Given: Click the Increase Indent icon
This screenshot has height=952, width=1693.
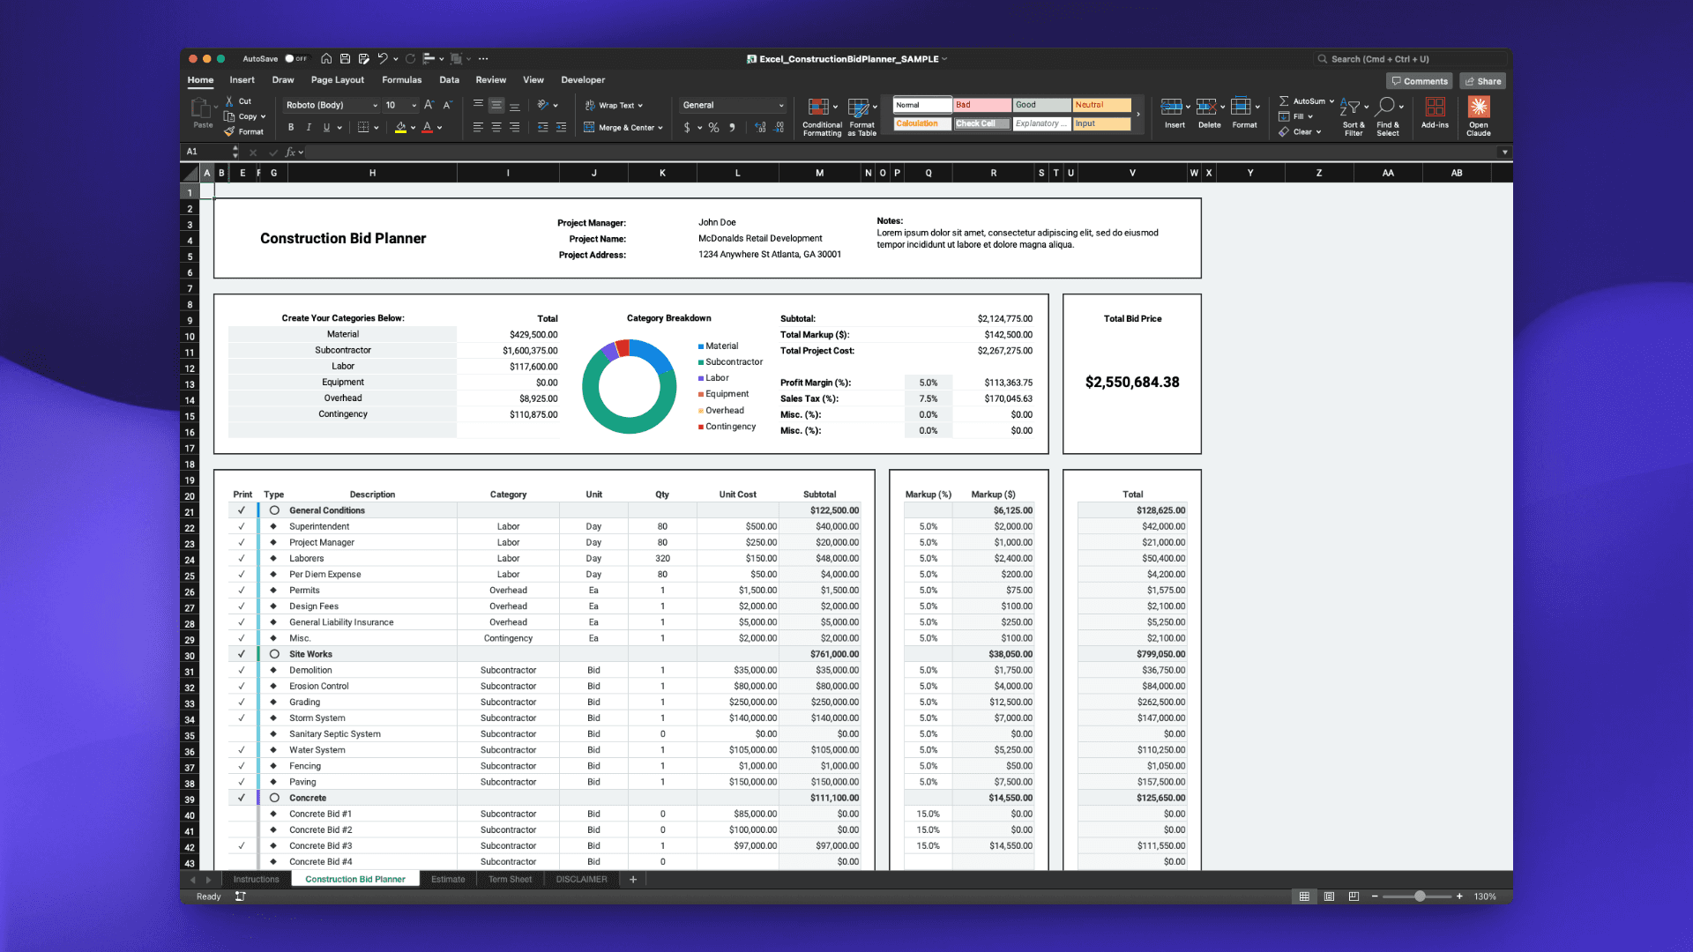Looking at the screenshot, I should (x=561, y=128).
